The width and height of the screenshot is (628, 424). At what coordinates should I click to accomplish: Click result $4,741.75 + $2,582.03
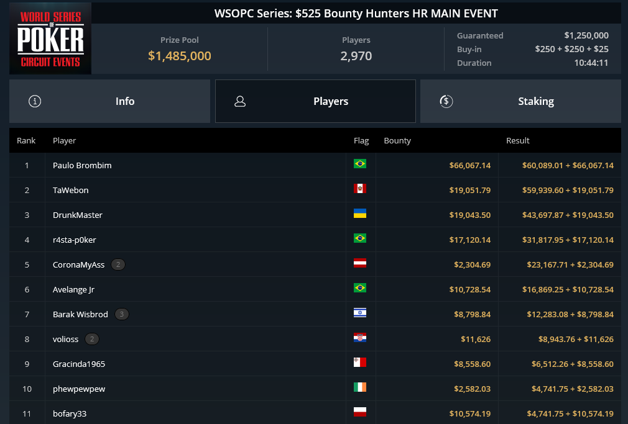tap(572, 389)
